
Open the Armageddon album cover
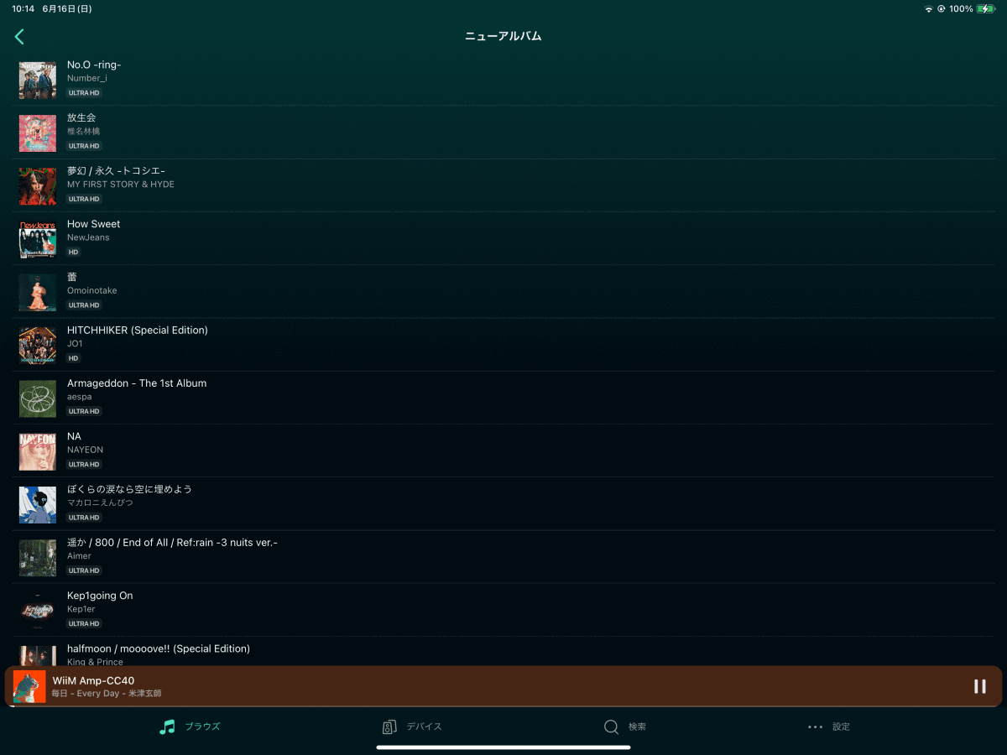tap(38, 398)
